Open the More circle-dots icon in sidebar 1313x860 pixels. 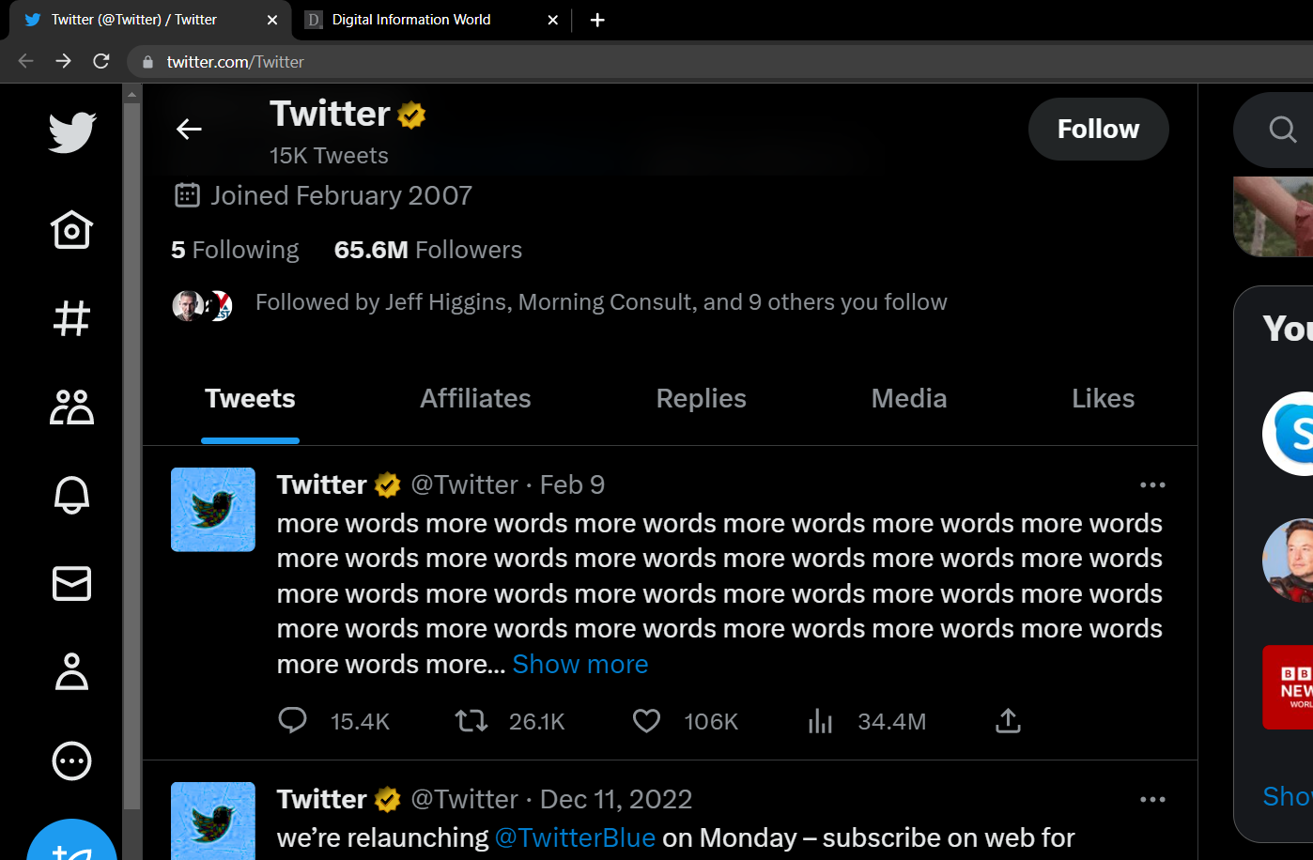click(72, 760)
